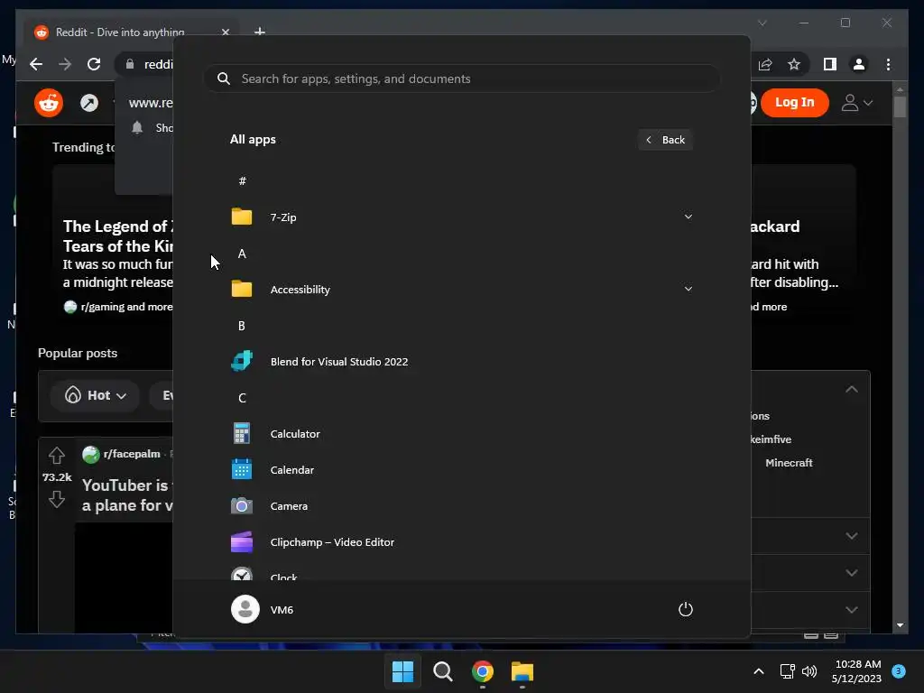Click Chrome page scrollbar down arrow
Image resolution: width=924 pixels, height=693 pixels.
[900, 625]
